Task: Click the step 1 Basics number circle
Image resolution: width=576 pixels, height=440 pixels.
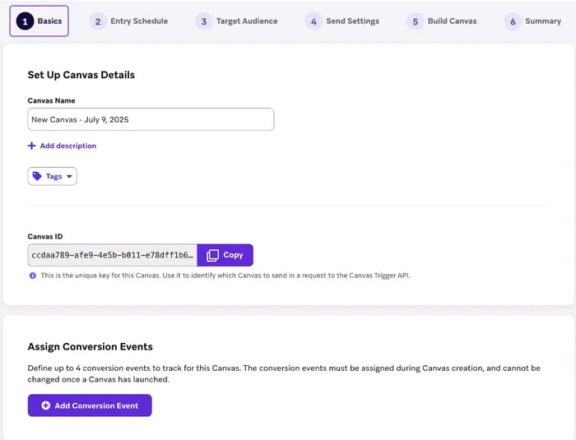Action: [x=25, y=21]
